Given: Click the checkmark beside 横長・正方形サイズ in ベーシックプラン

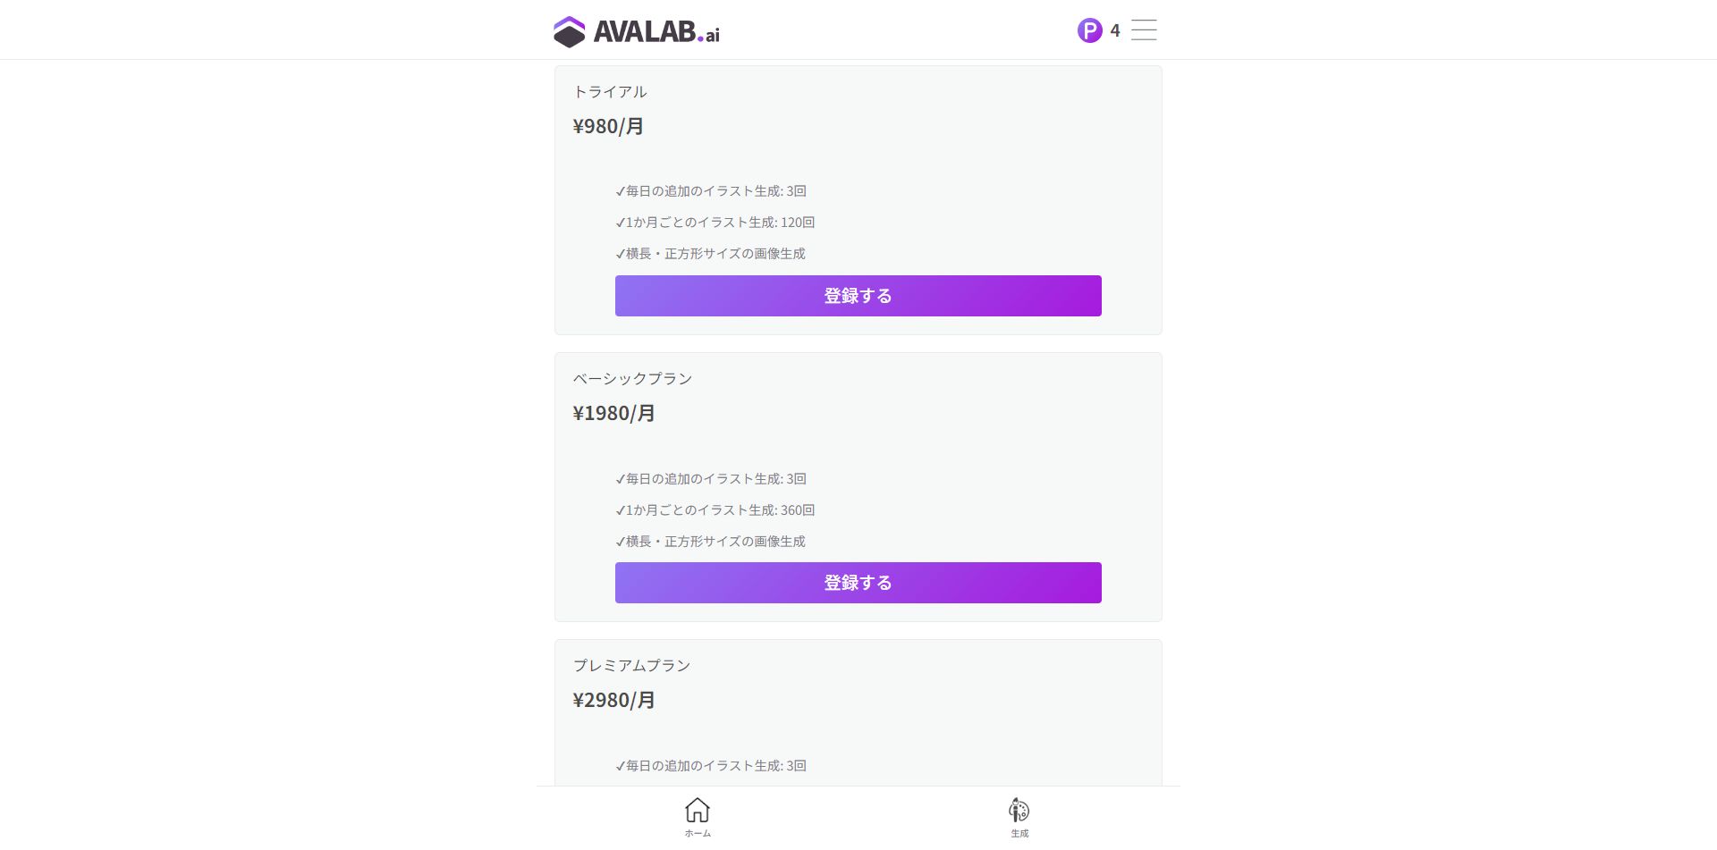Looking at the screenshot, I should tap(619, 541).
